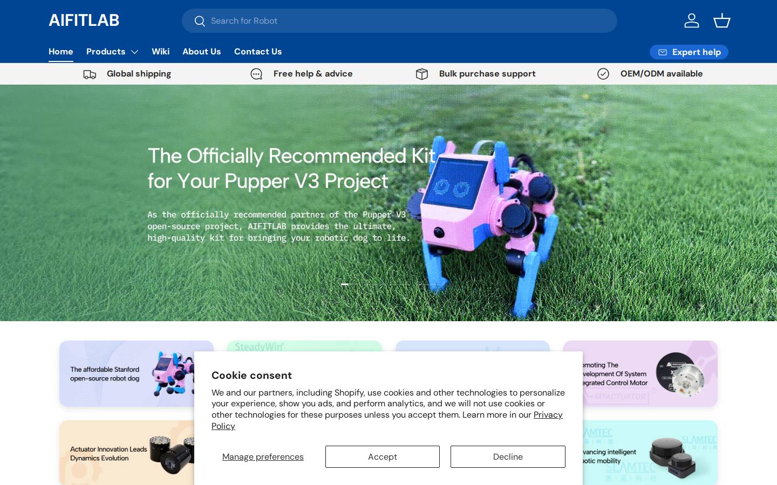Expand the Products menu
Viewport: 777px width, 485px height.
pos(112,52)
